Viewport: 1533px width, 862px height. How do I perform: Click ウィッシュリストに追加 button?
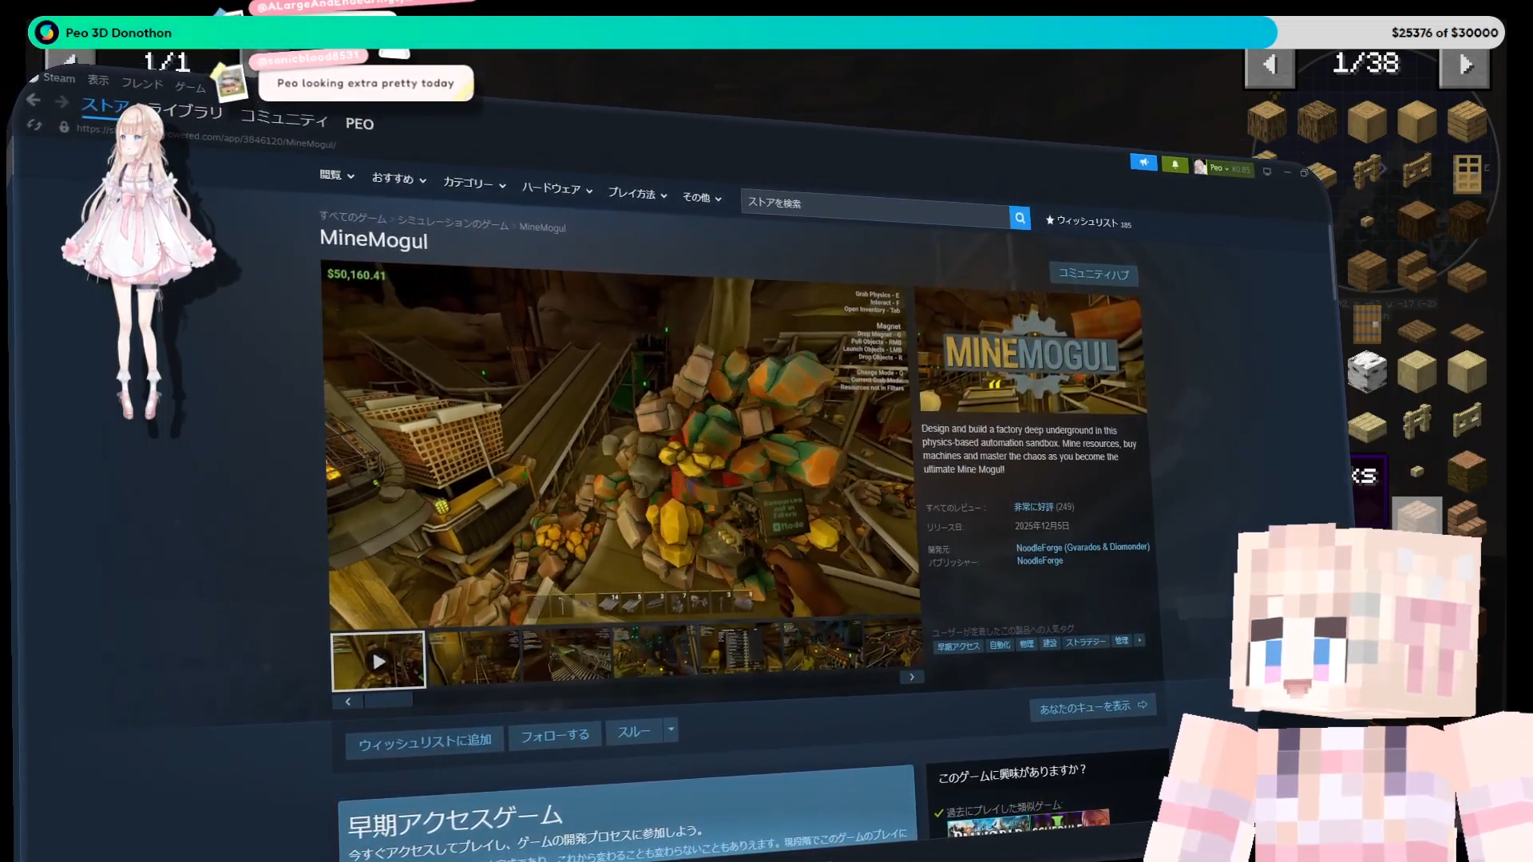point(425,742)
